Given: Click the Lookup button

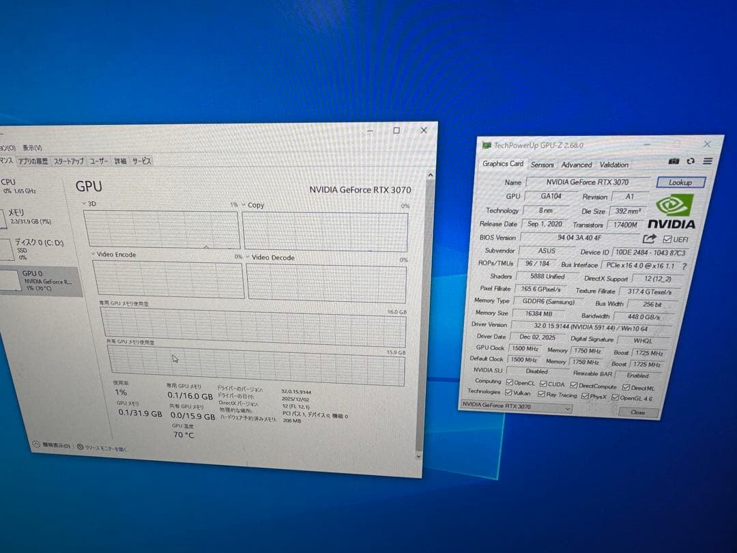Looking at the screenshot, I should [x=680, y=182].
